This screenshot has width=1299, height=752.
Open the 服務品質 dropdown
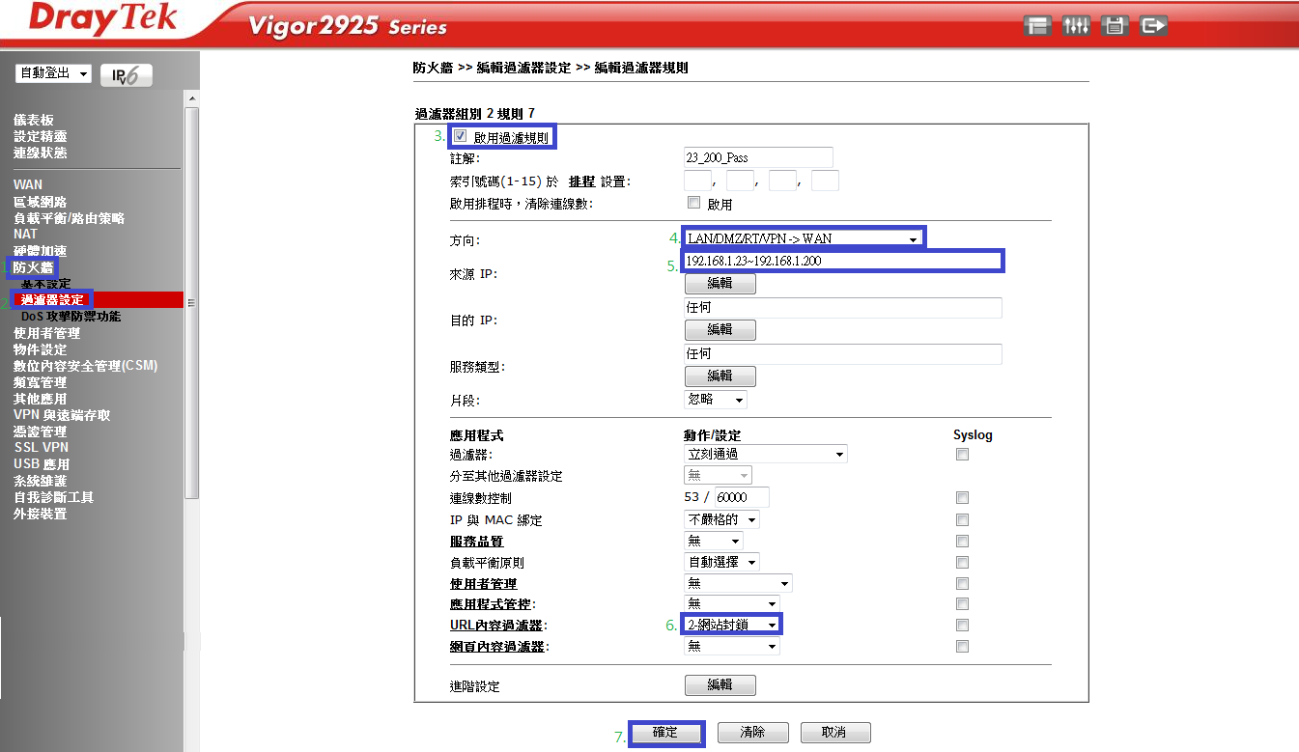pos(714,541)
